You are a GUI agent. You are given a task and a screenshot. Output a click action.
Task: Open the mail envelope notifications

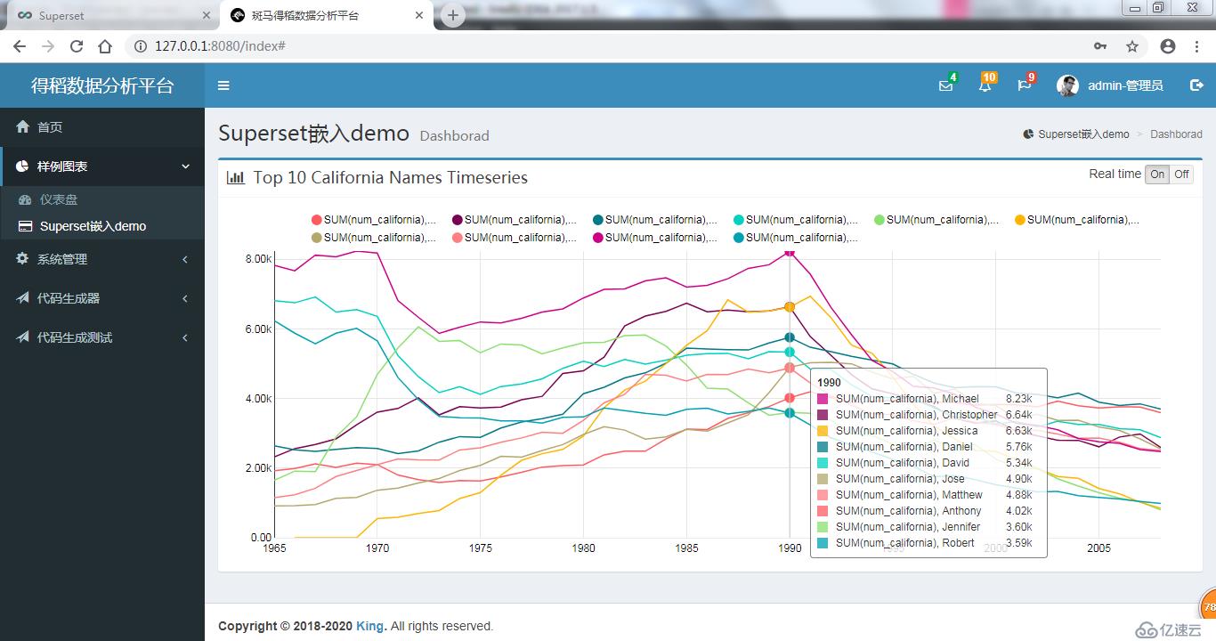point(946,85)
